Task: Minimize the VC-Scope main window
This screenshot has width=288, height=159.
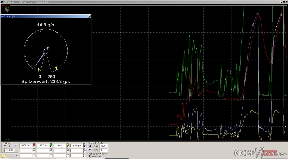Action: coord(281,2)
